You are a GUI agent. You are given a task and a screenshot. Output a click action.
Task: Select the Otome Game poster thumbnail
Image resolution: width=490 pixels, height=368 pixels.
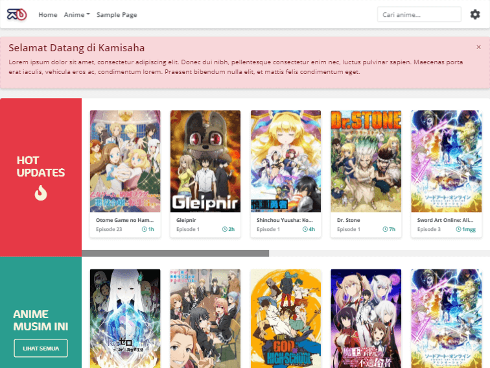(125, 162)
